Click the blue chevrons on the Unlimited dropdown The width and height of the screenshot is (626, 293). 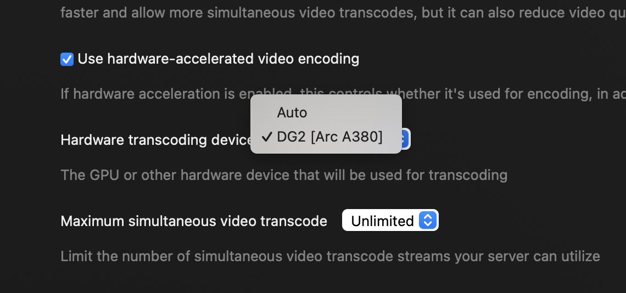coord(428,221)
